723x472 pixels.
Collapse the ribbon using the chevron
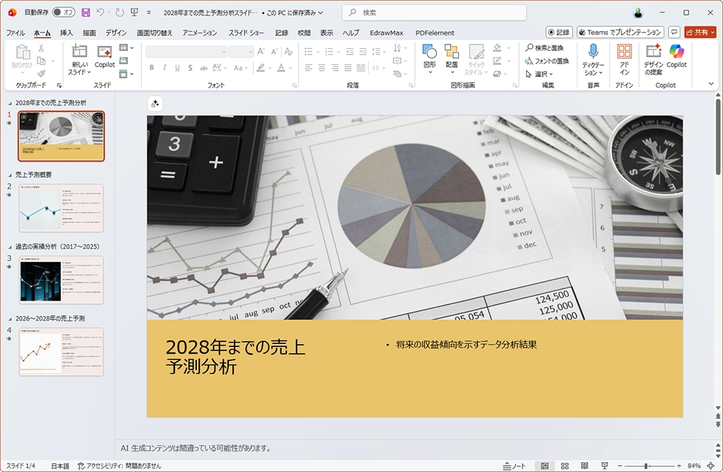pos(711,83)
